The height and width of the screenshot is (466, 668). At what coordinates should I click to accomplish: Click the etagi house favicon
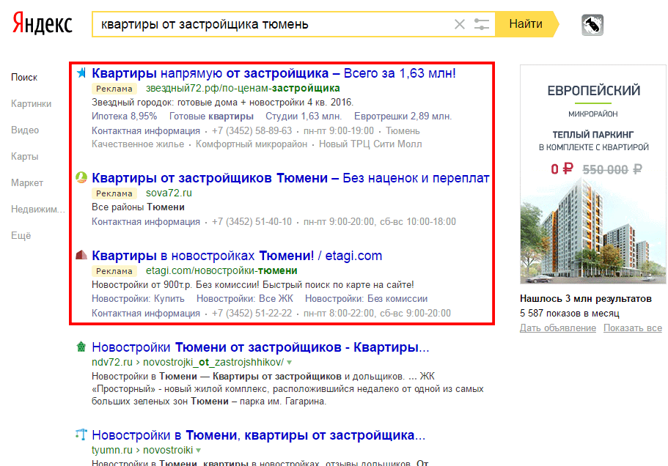[81, 255]
